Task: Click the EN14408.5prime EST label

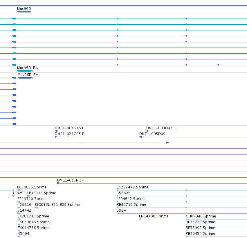Action: tap(154, 216)
